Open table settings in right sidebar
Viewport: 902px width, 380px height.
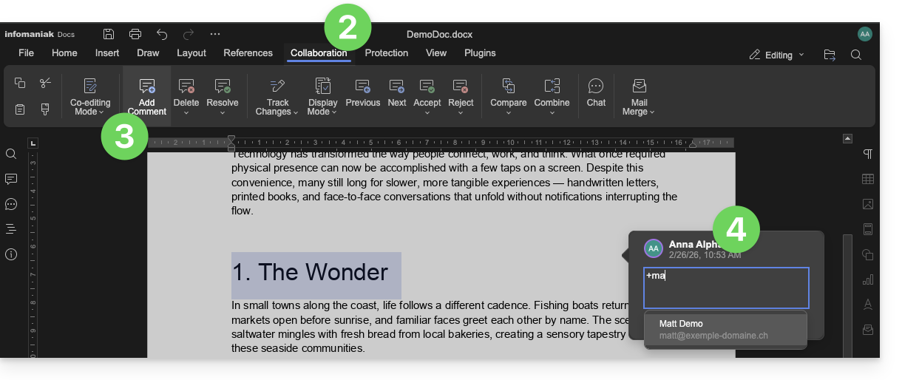pos(868,179)
